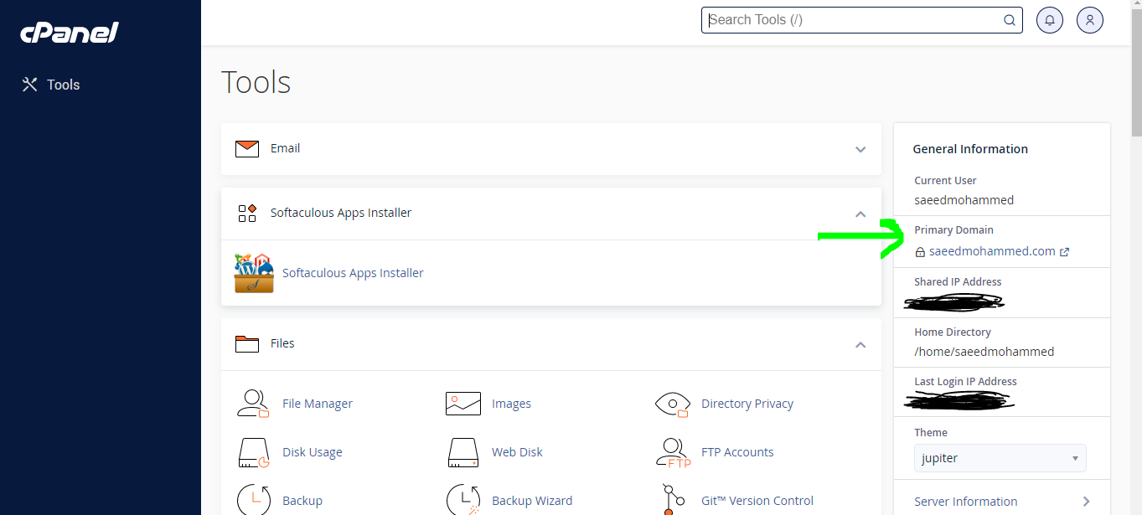Screen dimensions: 1142x515
Task: Select Tools in the left sidebar
Action: (x=63, y=85)
